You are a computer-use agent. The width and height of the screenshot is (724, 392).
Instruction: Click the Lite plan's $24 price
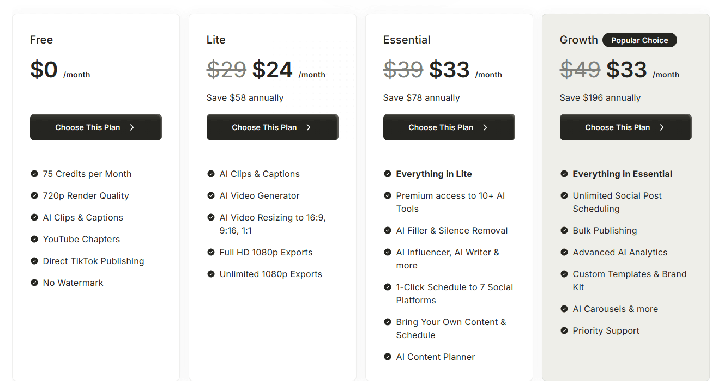click(273, 70)
